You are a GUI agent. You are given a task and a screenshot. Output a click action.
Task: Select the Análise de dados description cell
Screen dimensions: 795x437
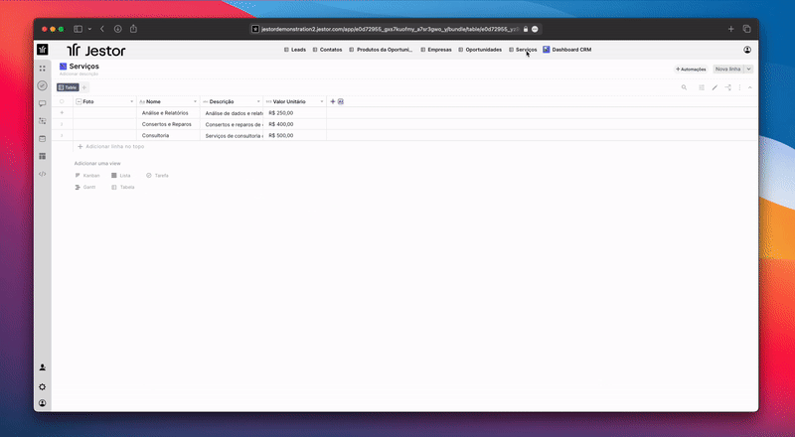coord(232,113)
